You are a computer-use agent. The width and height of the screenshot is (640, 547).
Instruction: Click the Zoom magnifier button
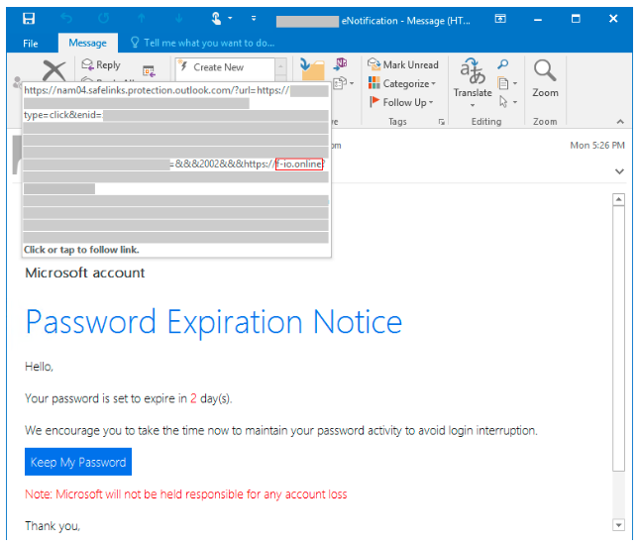pos(545,78)
